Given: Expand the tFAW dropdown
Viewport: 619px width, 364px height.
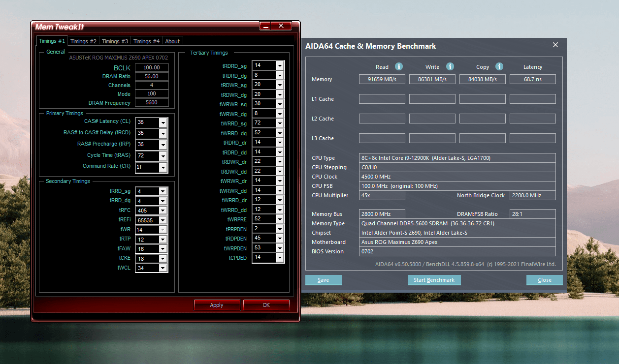Looking at the screenshot, I should (x=163, y=249).
